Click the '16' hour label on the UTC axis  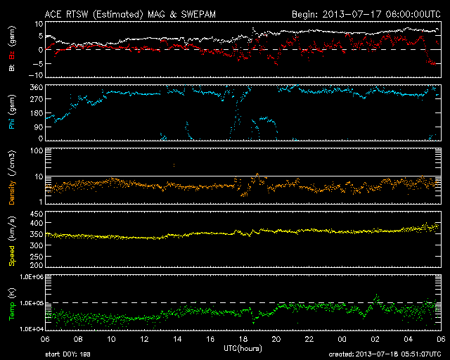[x=210, y=339]
